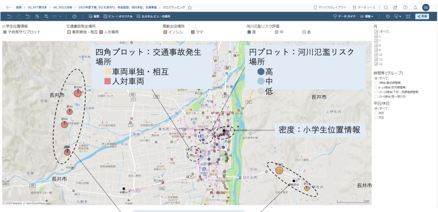Click the 編集 edit button
Screen dimensions: 438x212
pos(94,16)
